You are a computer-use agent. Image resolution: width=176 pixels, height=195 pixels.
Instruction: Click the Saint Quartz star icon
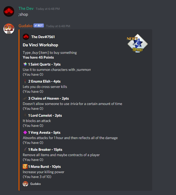[25, 64]
